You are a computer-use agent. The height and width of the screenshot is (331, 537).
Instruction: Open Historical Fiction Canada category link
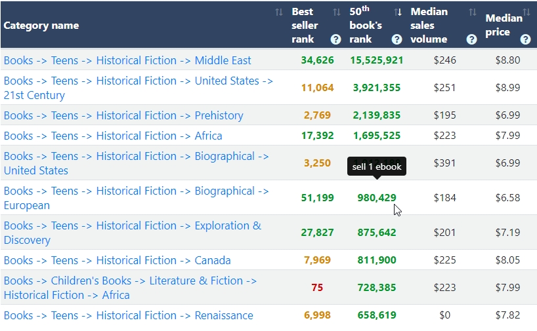(117, 260)
